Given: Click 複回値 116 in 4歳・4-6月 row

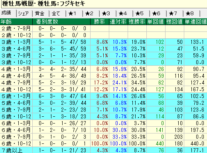Looking at the screenshot, I should point(178,76).
